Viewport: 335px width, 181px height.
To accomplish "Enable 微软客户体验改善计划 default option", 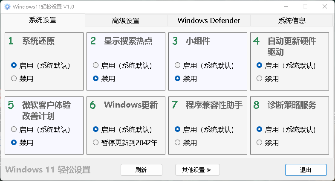I will coord(14,129).
